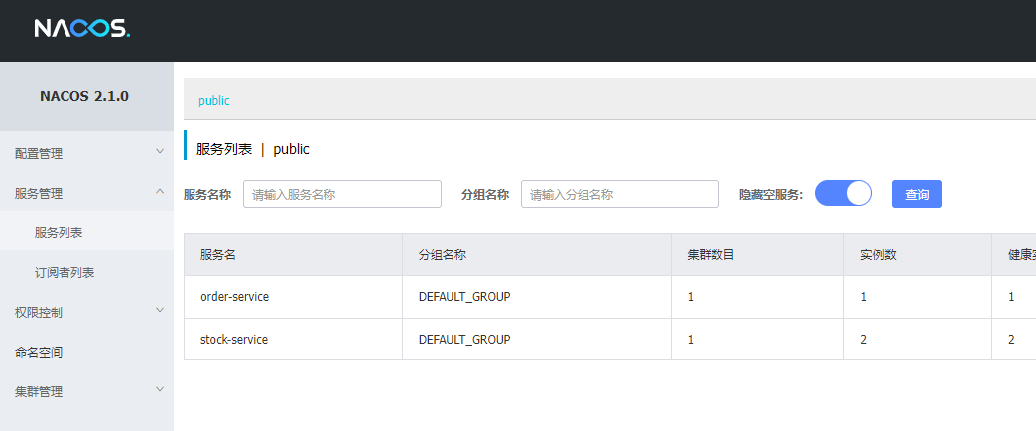Click the NACOS logo in the header
The width and height of the screenshot is (1036, 431).
(x=82, y=28)
